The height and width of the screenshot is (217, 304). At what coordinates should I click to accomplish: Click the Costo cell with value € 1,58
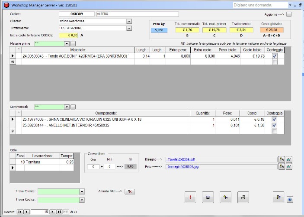[252, 125]
